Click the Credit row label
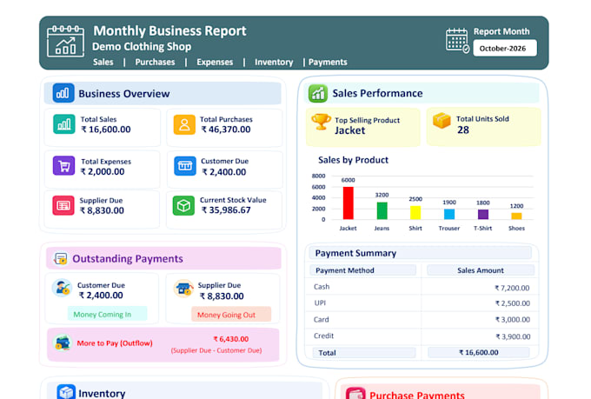The image size is (591, 399). point(324,336)
